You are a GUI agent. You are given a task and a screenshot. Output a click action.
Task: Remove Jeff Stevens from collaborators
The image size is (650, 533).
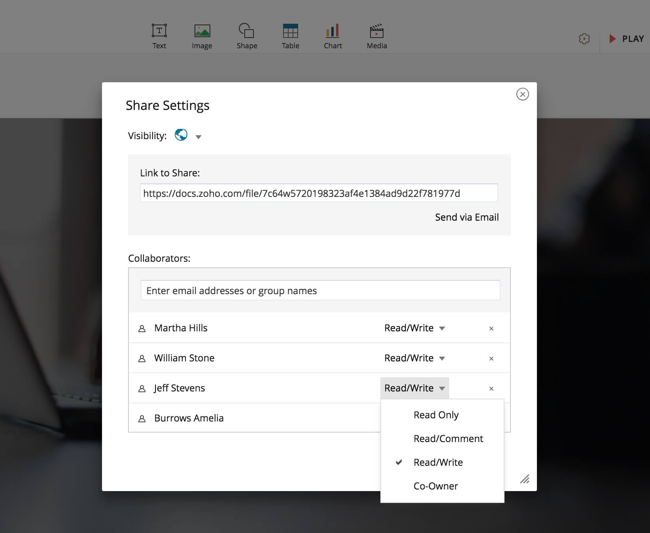(491, 389)
